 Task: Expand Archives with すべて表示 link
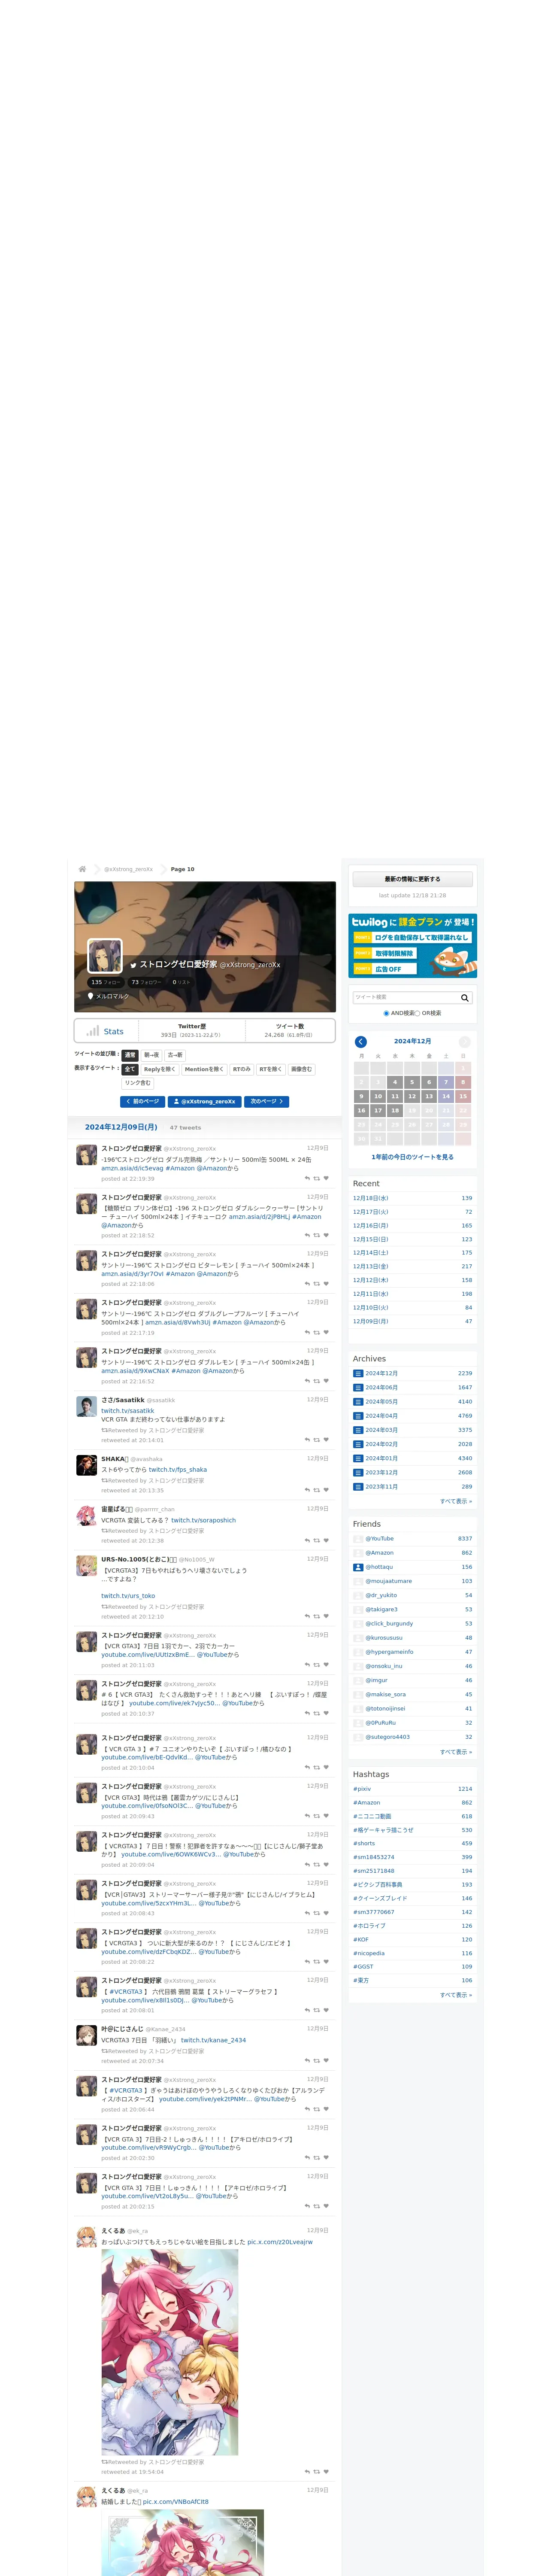(456, 1501)
